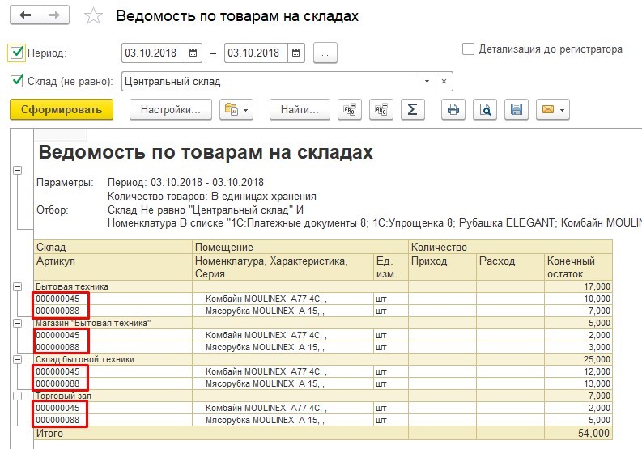Click the sum (Σ) toolbar icon
Viewport: 642px width, 449px height.
click(x=412, y=109)
